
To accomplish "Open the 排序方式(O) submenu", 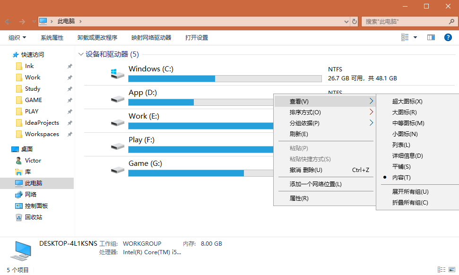I will tap(305, 112).
